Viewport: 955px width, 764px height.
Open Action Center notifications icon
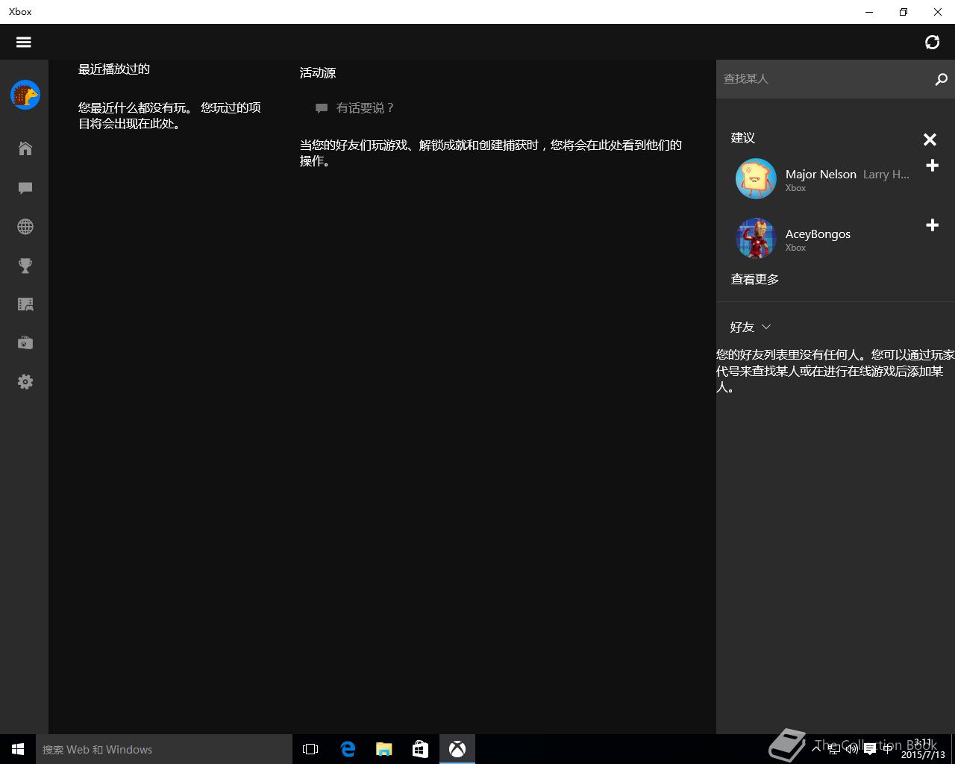pyautogui.click(x=869, y=749)
